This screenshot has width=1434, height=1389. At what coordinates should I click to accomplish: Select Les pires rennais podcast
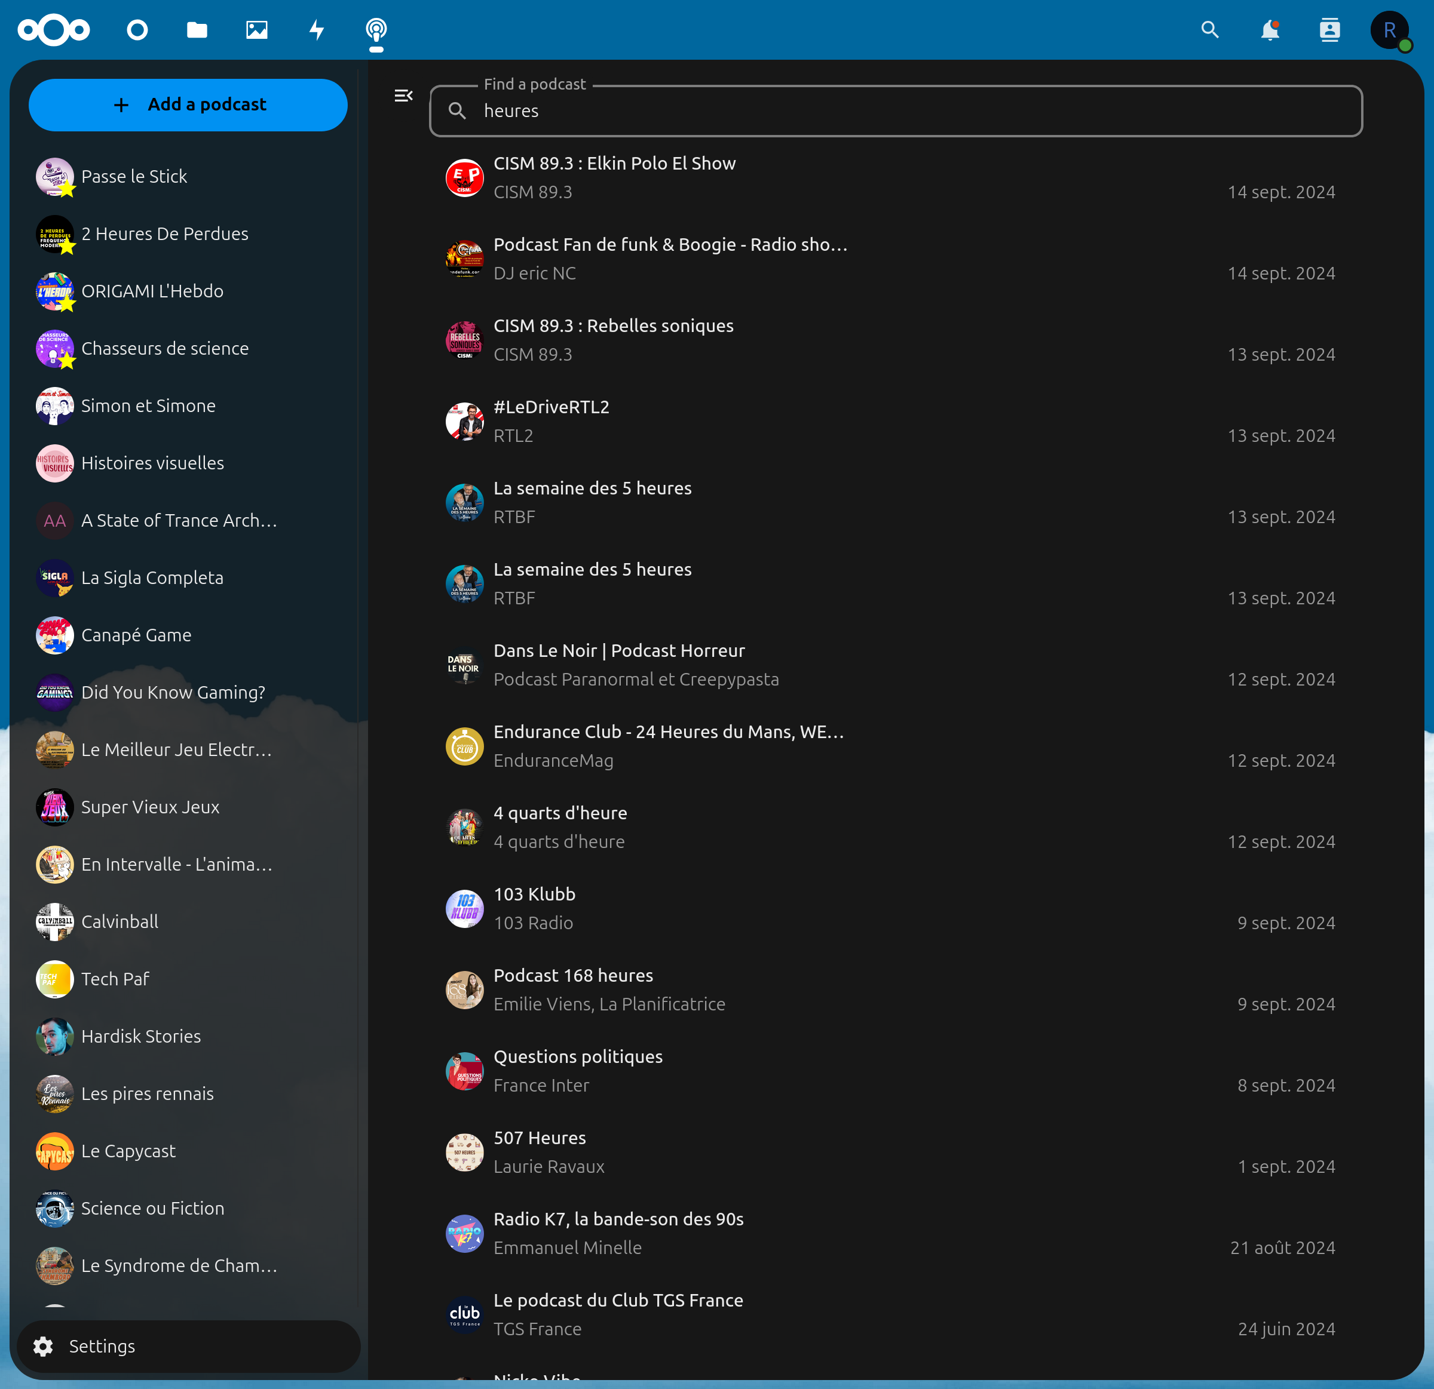pyautogui.click(x=188, y=1093)
